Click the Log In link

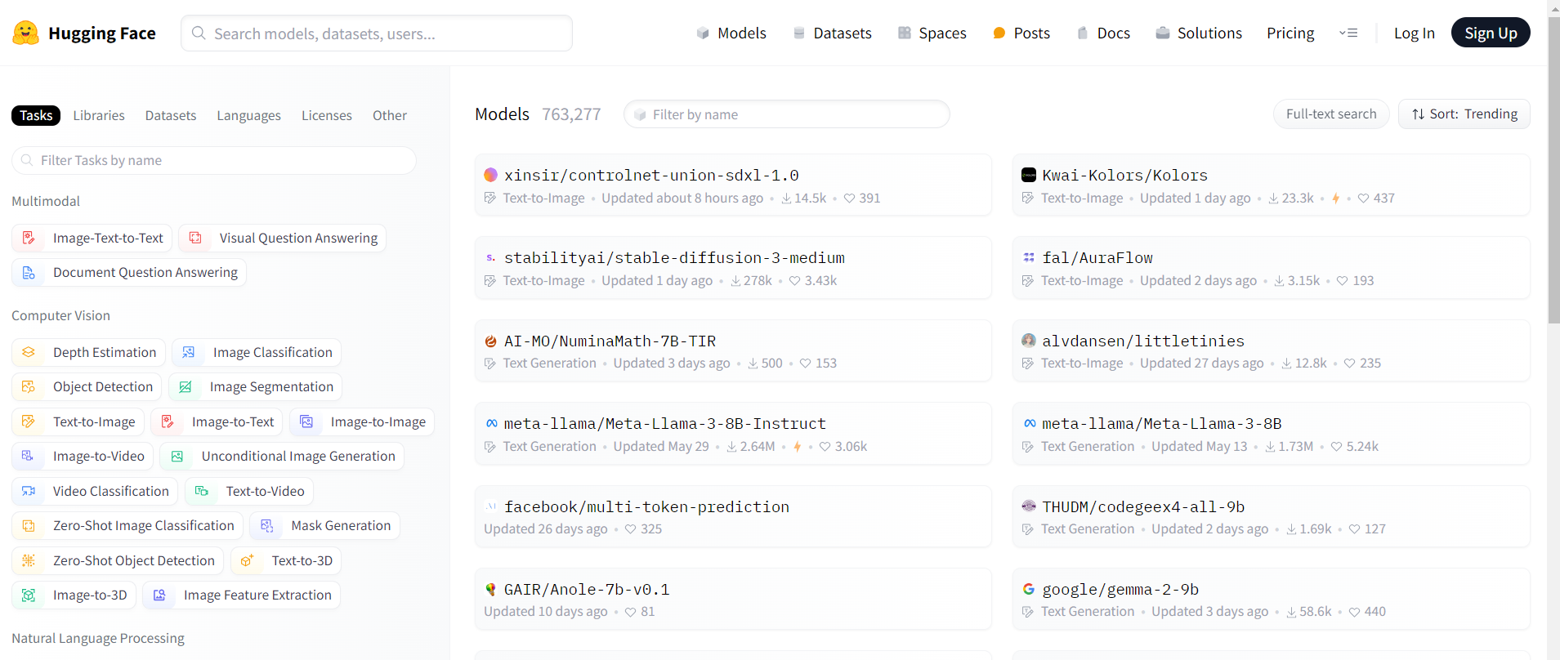(1415, 33)
